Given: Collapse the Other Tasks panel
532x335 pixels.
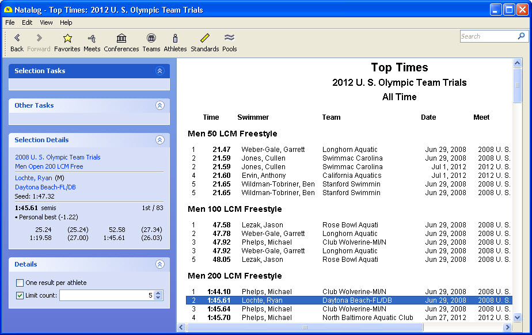Looking at the screenshot, I should [x=160, y=105].
